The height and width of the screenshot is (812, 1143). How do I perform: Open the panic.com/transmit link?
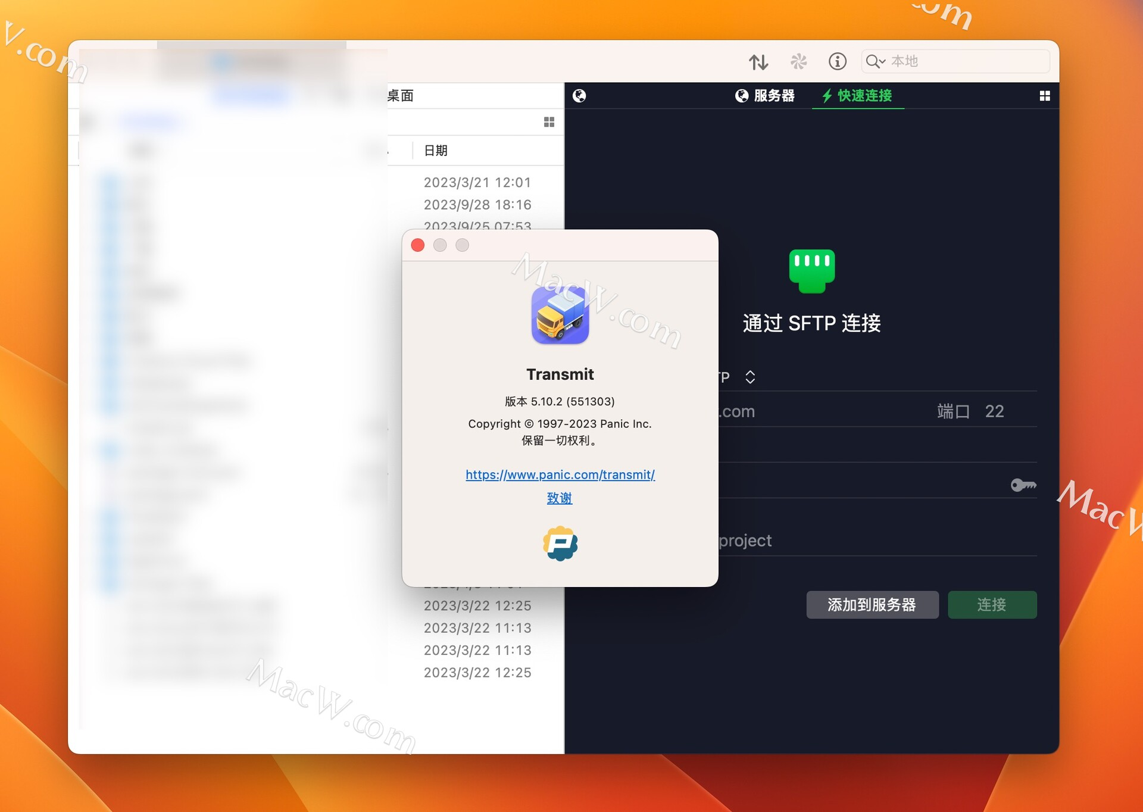click(x=560, y=474)
